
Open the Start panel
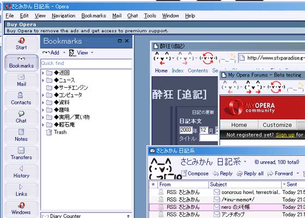tap(21, 44)
